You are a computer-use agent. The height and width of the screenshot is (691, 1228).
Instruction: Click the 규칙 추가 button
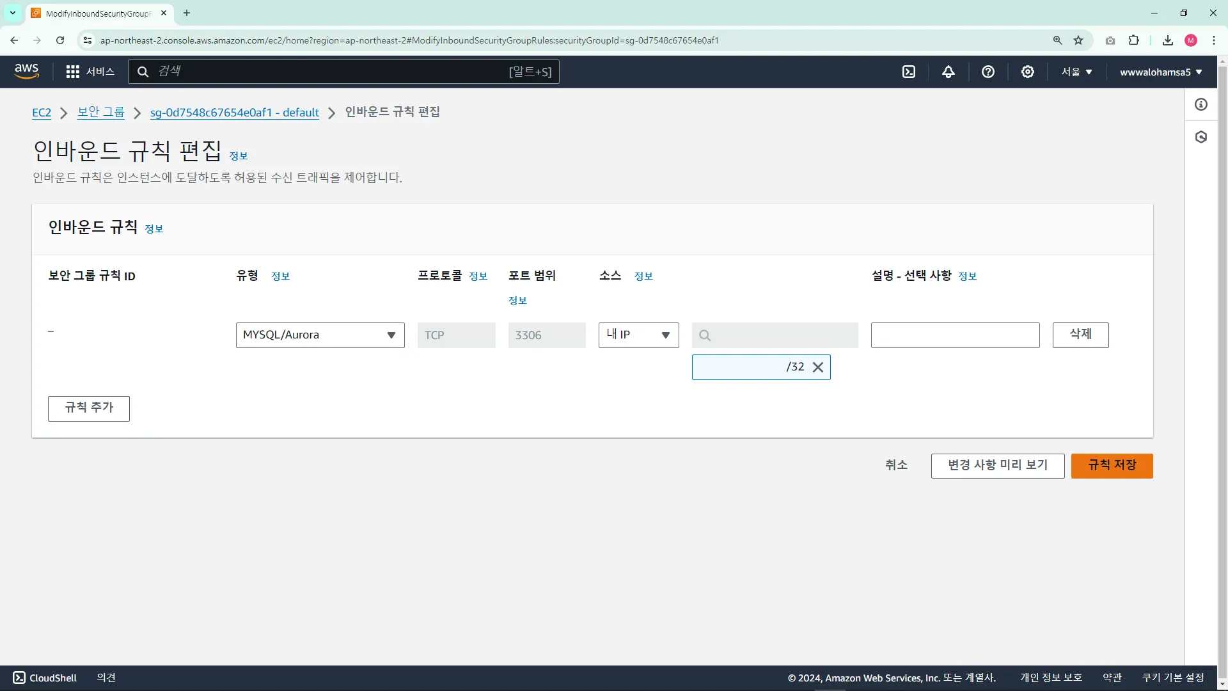89,408
